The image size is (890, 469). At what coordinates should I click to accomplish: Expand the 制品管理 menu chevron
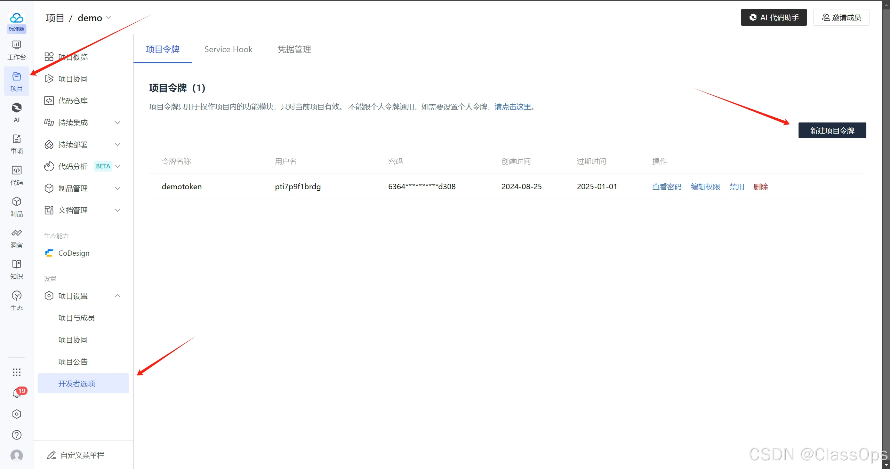[118, 188]
